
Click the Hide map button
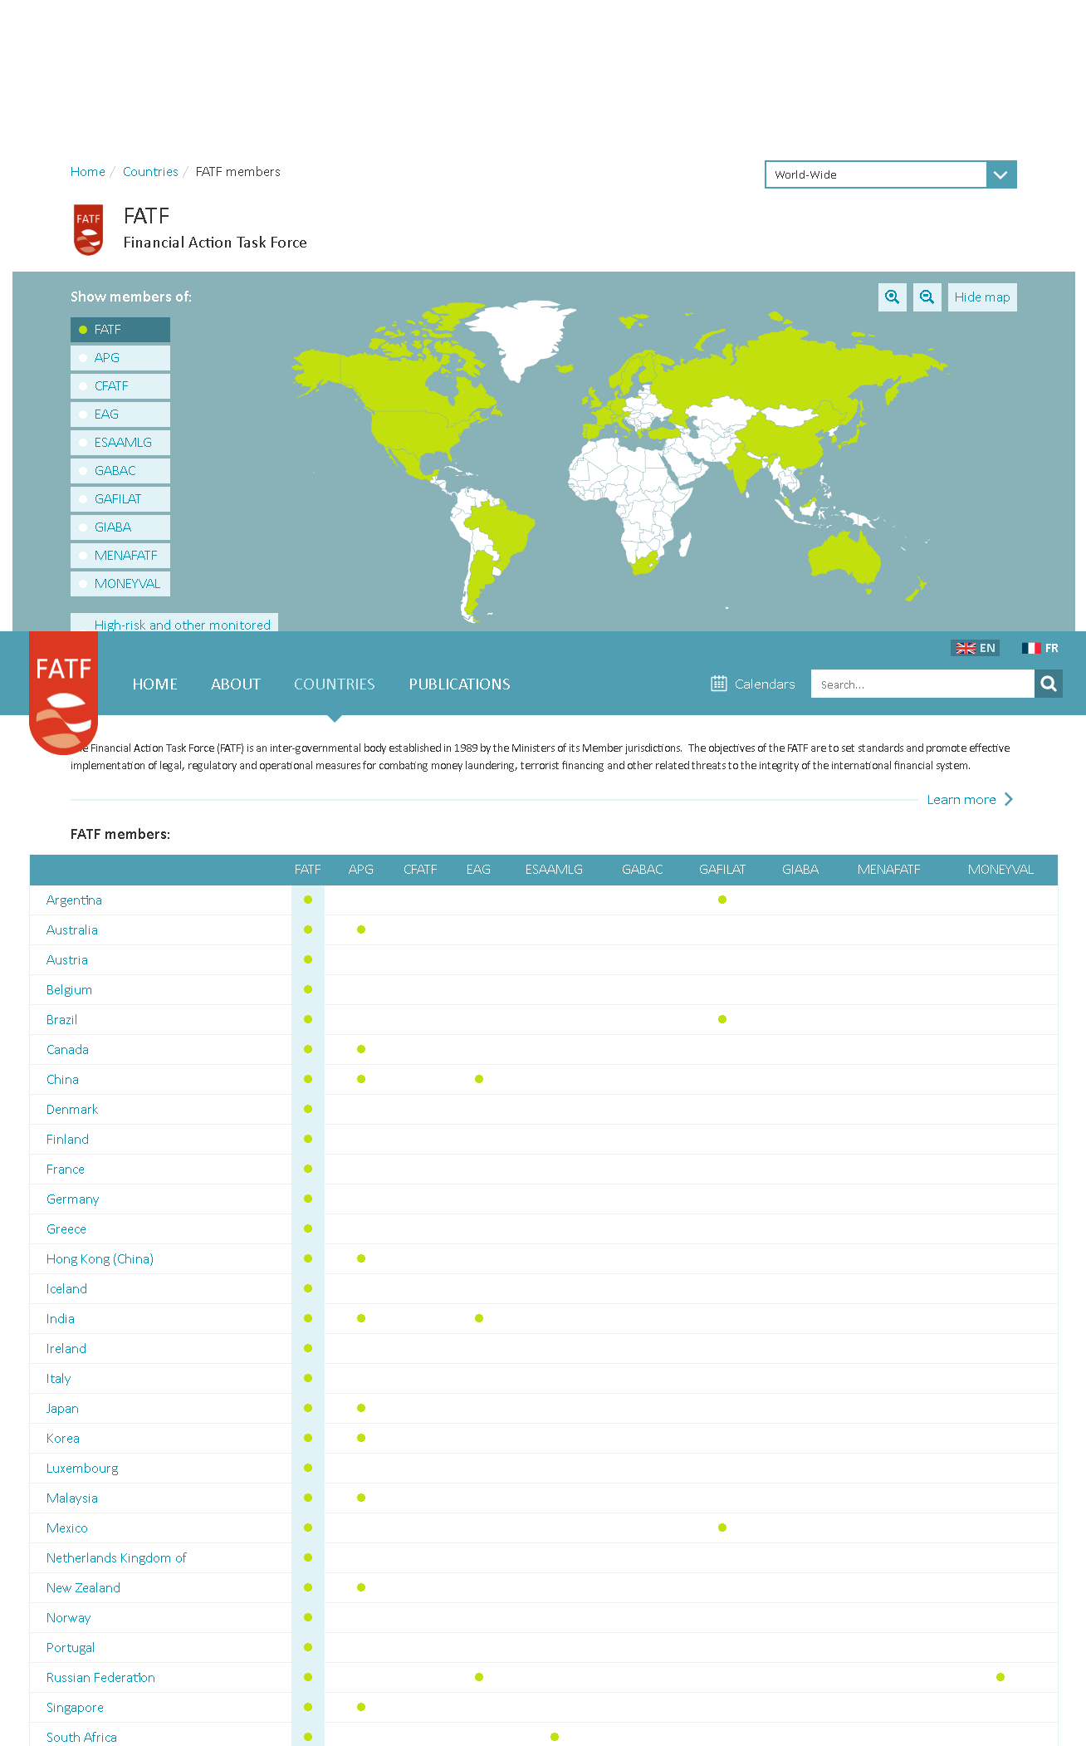982,297
